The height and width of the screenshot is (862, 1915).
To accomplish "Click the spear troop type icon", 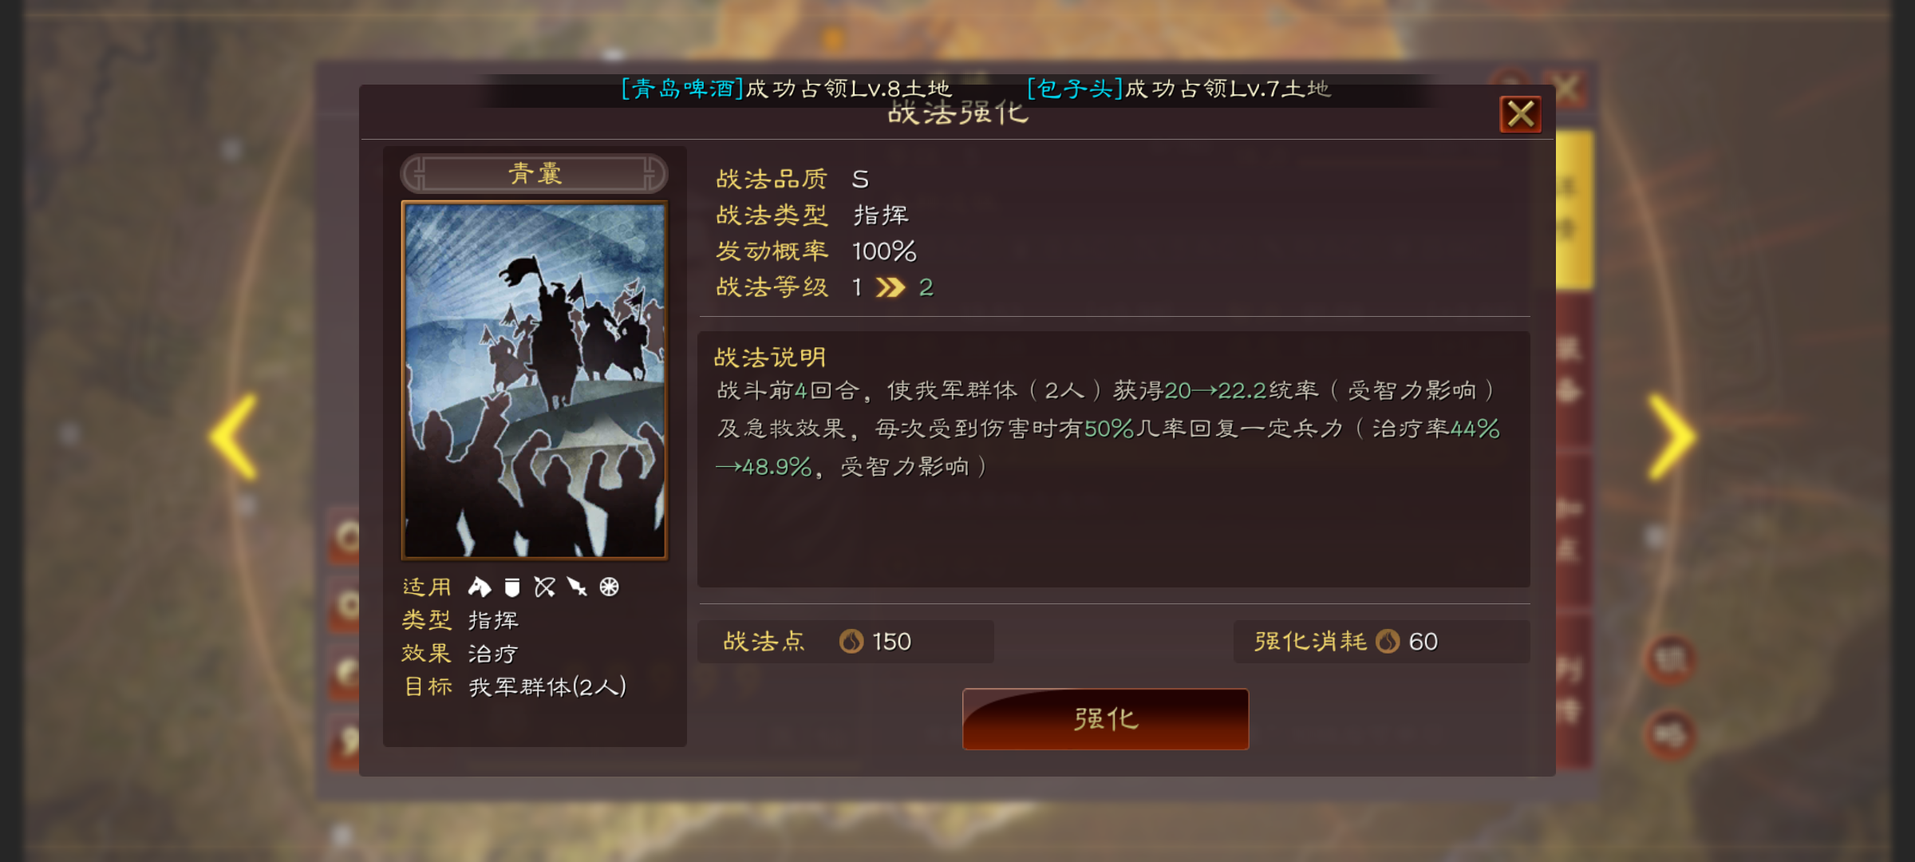I will click(577, 587).
